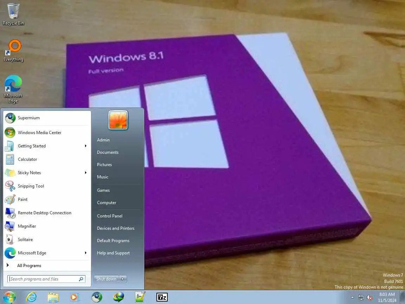405x304 pixels.
Task: Open Internet Explorer from the taskbar
Action: 31,297
